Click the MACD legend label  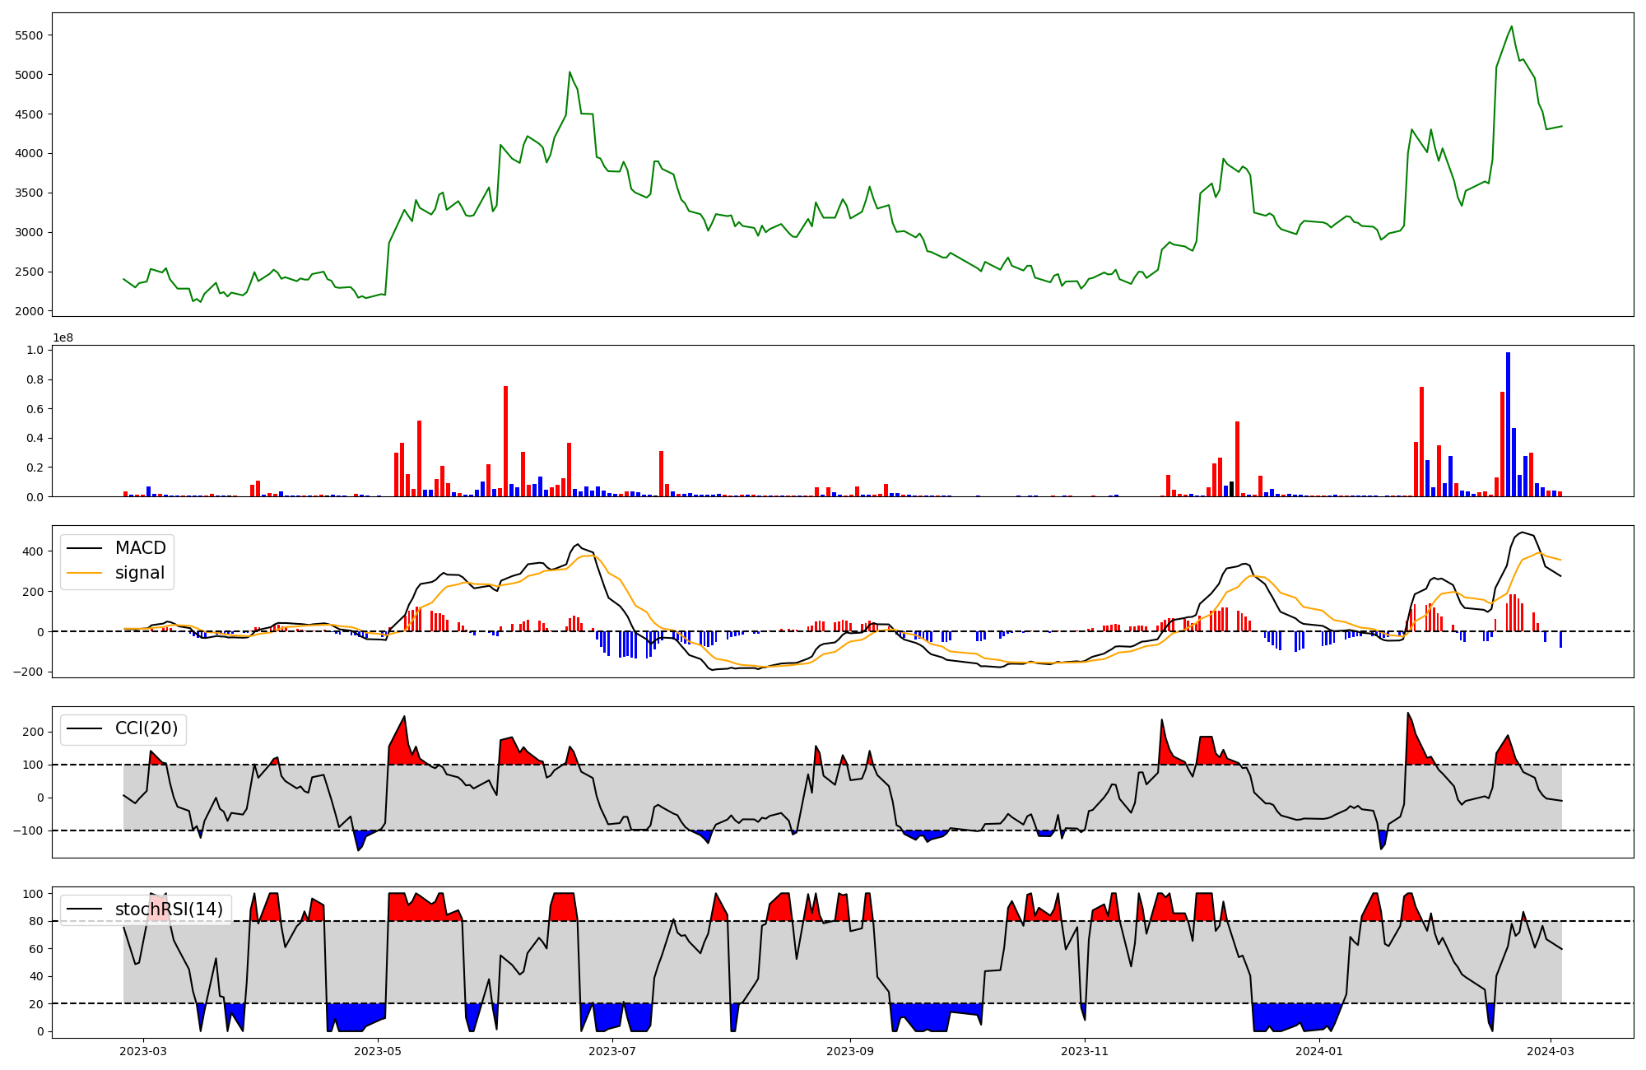(140, 548)
